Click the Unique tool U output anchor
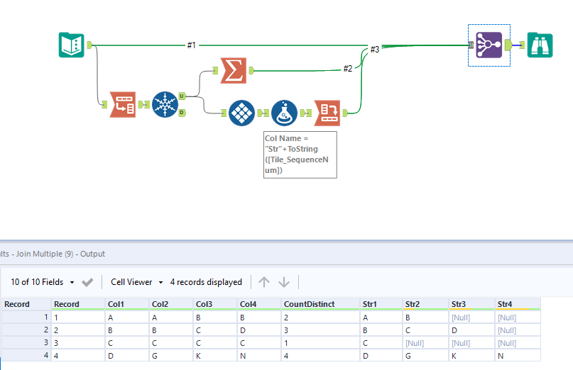 click(182, 96)
